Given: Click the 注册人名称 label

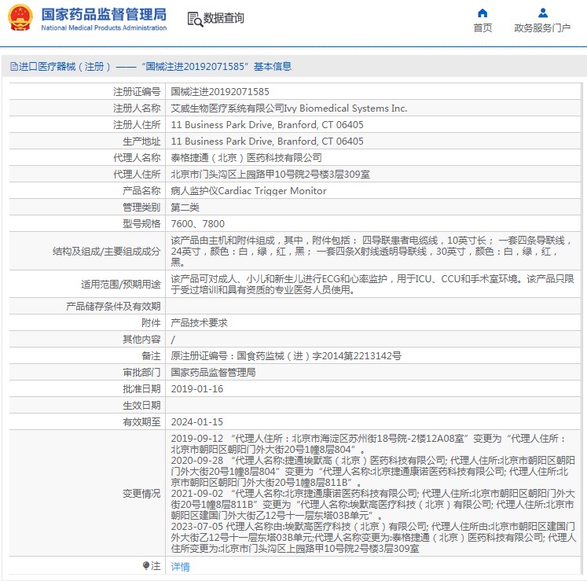Looking at the screenshot, I should point(137,108).
